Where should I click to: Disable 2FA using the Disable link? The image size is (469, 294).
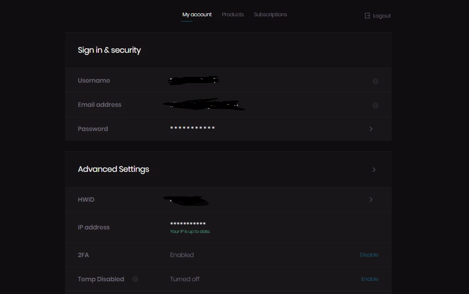(369, 255)
